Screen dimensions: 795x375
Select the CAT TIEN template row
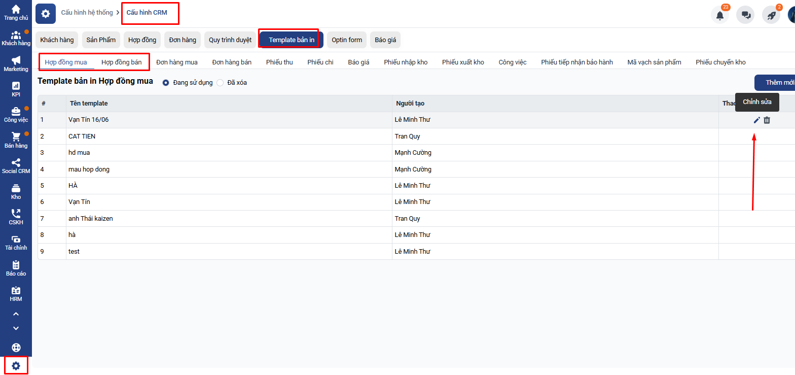point(82,137)
